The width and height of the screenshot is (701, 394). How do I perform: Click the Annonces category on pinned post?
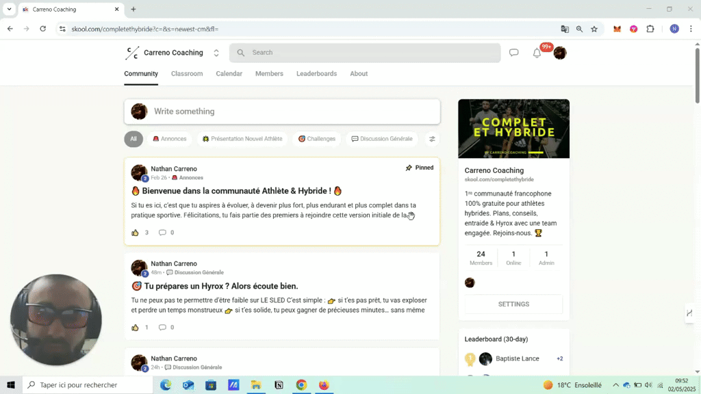click(188, 178)
